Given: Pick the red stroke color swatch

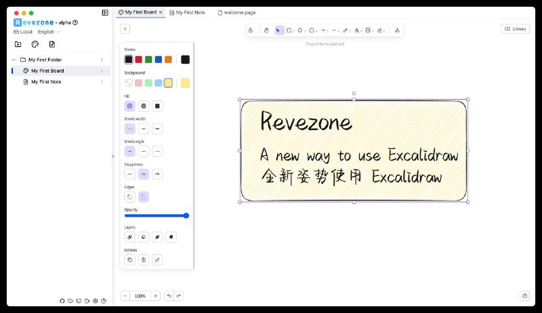Looking at the screenshot, I should pos(138,60).
